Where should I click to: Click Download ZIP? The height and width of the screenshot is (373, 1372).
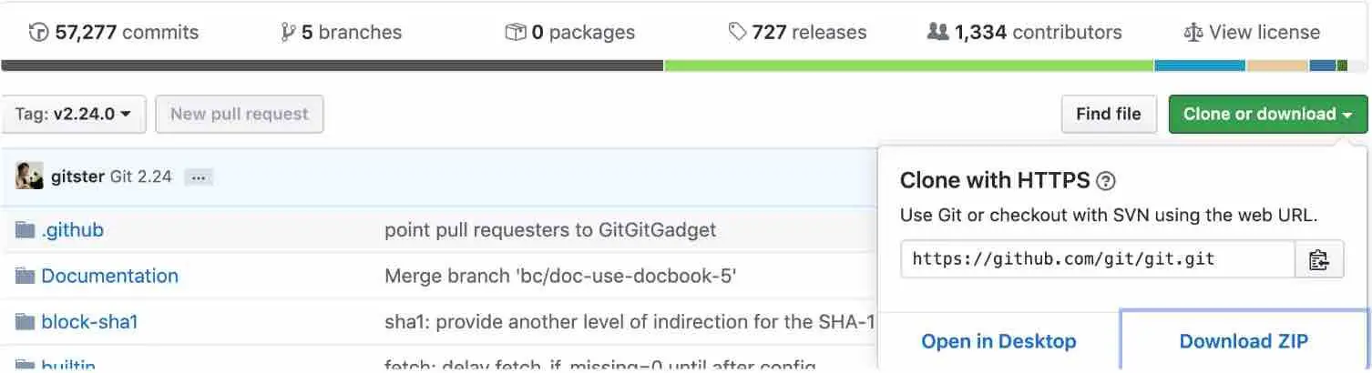click(1244, 341)
